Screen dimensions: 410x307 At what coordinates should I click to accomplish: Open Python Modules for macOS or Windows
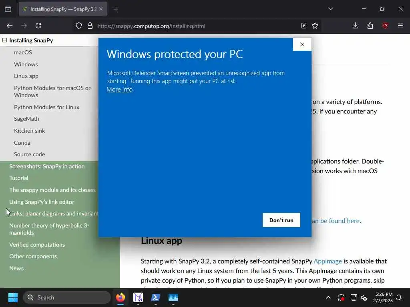(52, 92)
